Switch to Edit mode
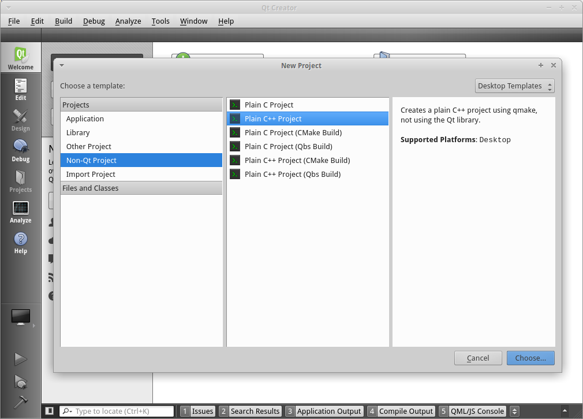Image resolution: width=583 pixels, height=419 pixels. [21, 90]
